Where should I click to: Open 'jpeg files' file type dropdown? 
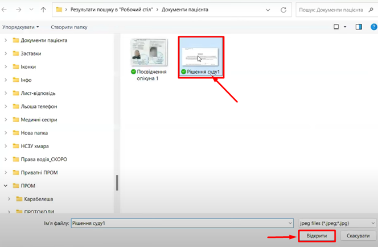click(337, 223)
